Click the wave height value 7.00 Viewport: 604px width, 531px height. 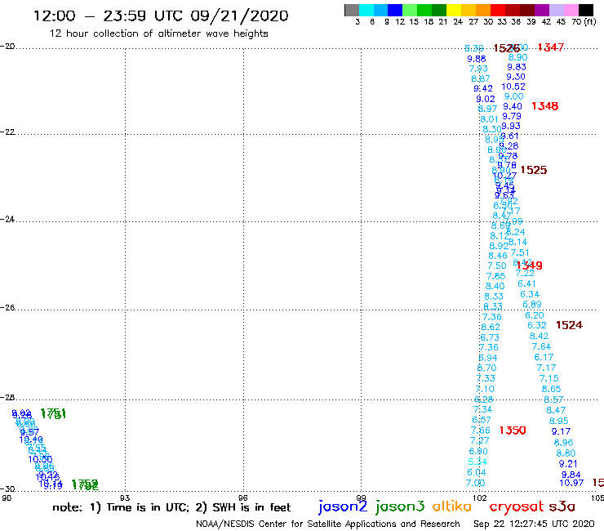[x=475, y=483]
